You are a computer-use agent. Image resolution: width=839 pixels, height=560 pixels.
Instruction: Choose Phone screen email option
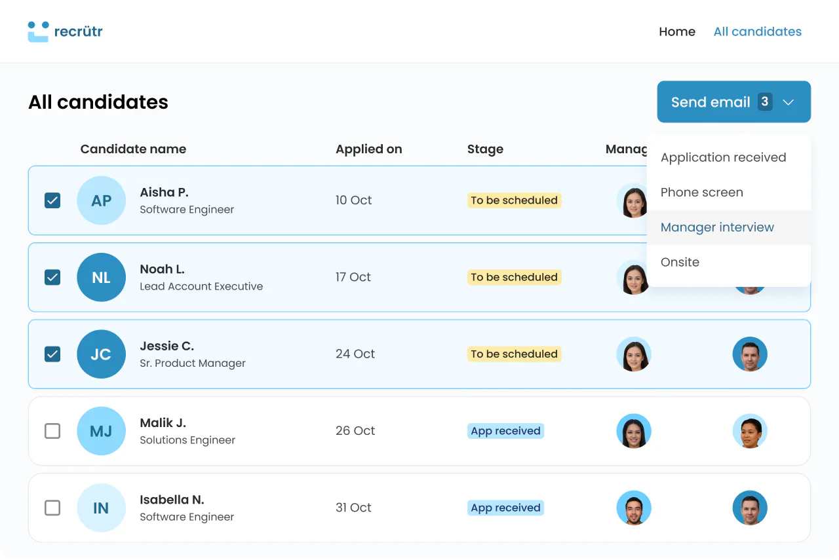[x=729, y=193]
